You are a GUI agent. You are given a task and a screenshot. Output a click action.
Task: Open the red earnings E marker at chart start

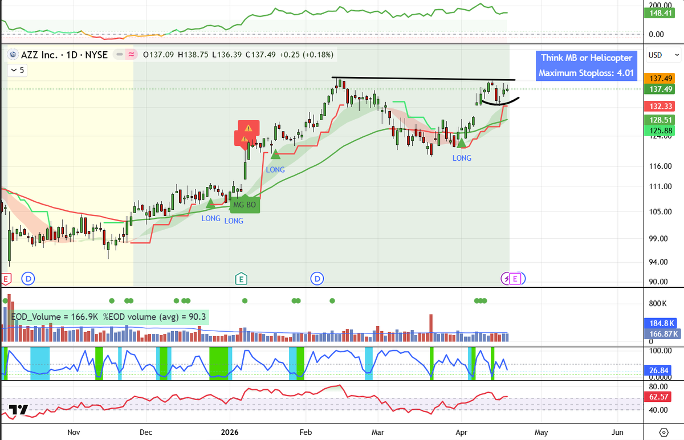click(6, 279)
